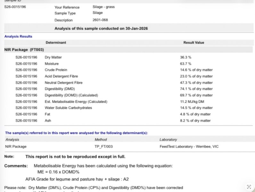
Task: Click the Neutral Detergent Fibre value 47.3 %
Action: click(196, 83)
